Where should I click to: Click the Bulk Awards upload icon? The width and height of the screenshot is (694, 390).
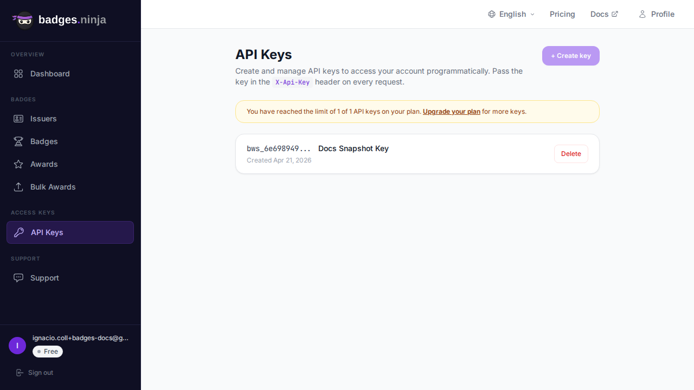pyautogui.click(x=18, y=187)
